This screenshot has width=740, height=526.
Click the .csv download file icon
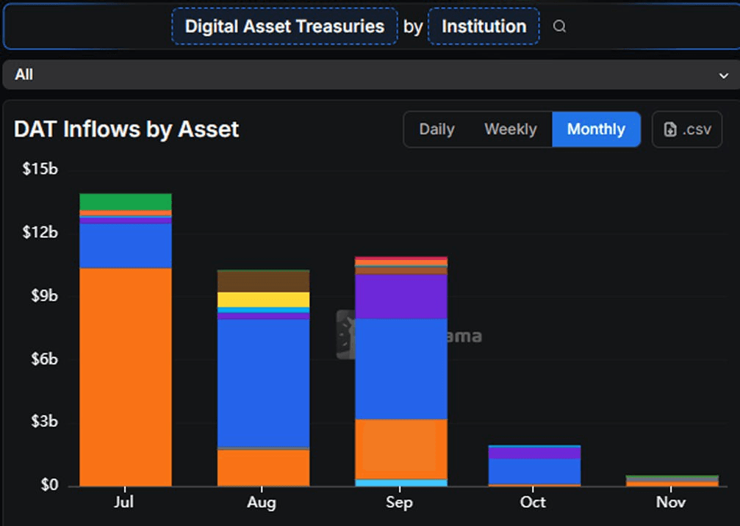pos(670,129)
